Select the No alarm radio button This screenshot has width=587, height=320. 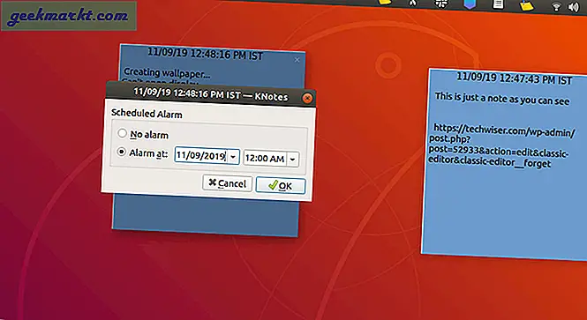pos(122,133)
